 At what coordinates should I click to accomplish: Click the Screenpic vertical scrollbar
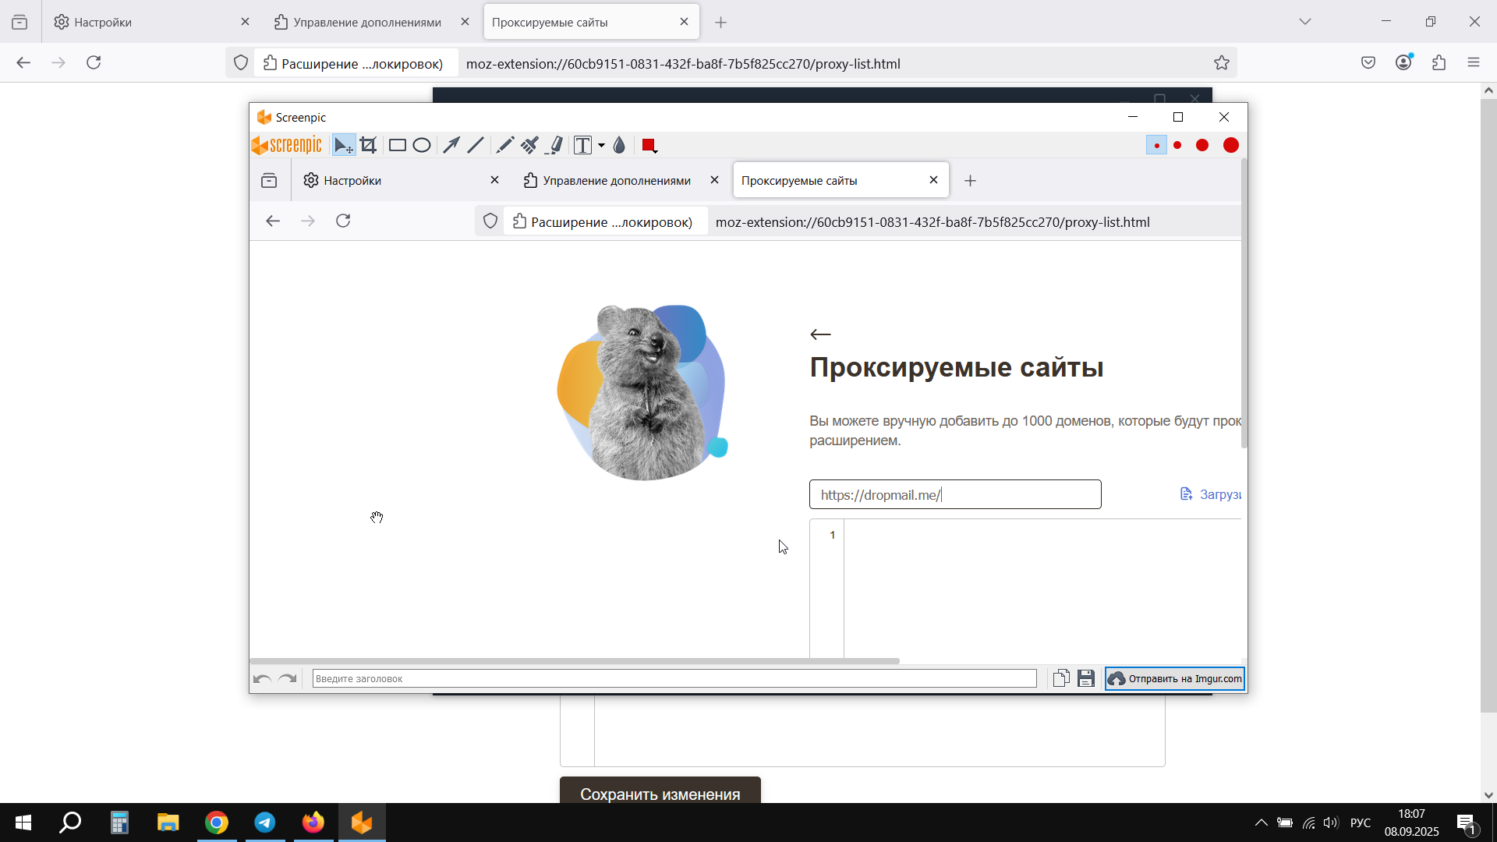[x=1244, y=304]
